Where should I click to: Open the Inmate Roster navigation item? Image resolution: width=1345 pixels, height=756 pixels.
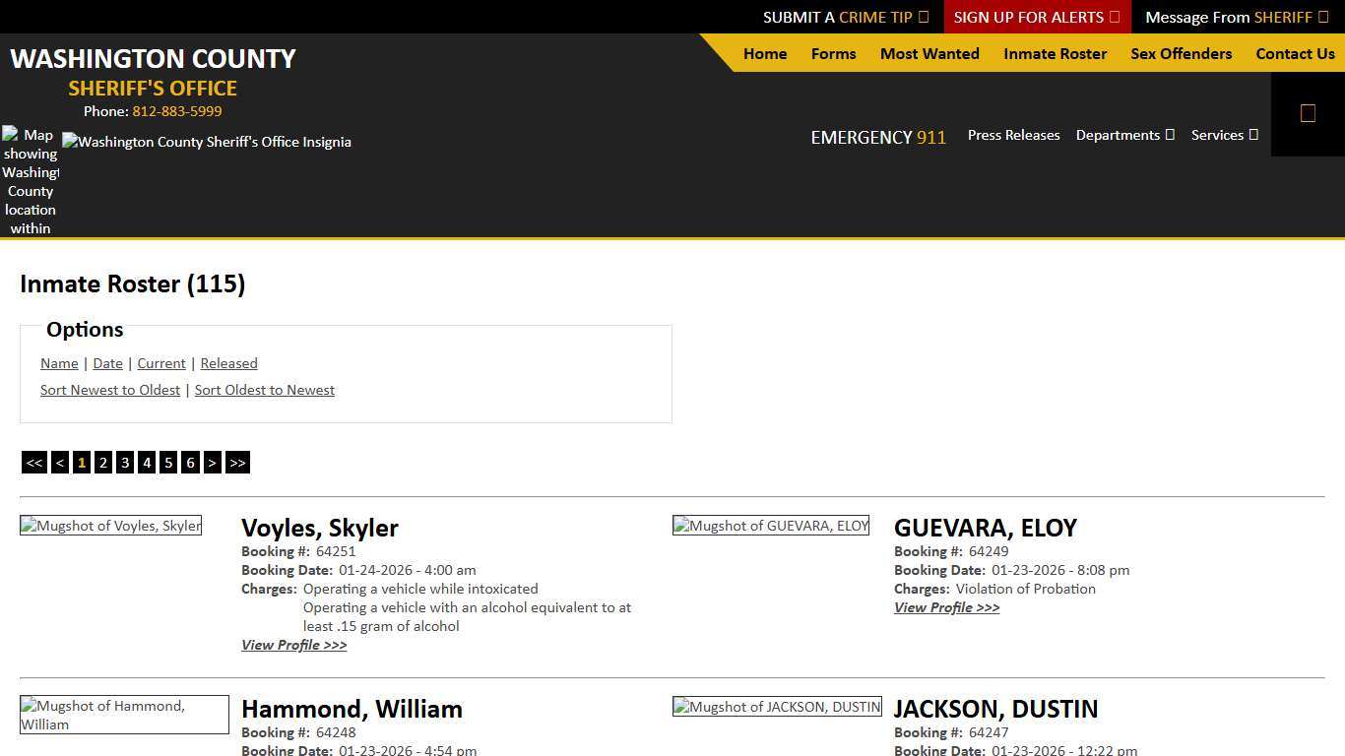coord(1055,54)
